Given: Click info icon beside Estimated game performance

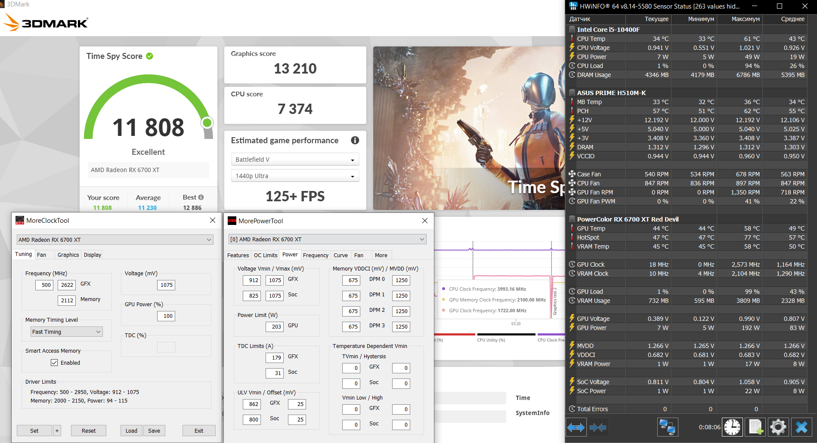Looking at the screenshot, I should pos(355,140).
